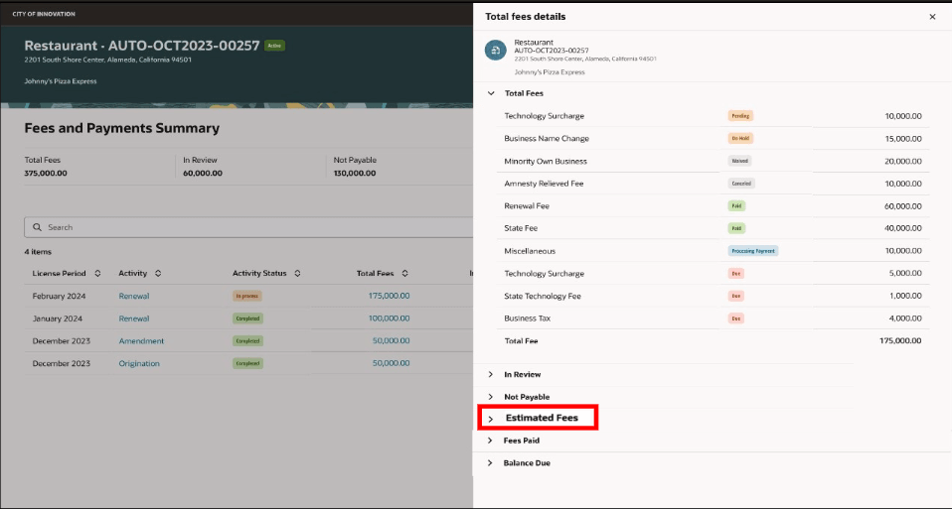
Task: Click the Amnesty Relieved Fee row
Action: point(713,184)
